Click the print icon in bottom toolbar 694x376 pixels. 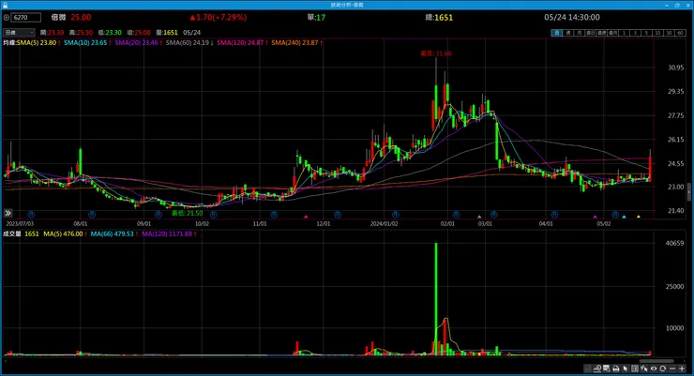click(x=615, y=368)
